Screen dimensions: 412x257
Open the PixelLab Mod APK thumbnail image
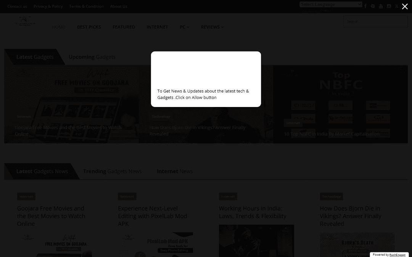click(155, 245)
